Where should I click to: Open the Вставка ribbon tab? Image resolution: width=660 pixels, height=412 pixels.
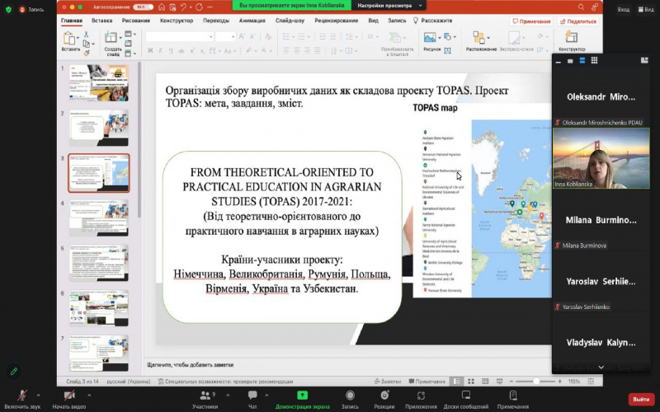pos(101,21)
